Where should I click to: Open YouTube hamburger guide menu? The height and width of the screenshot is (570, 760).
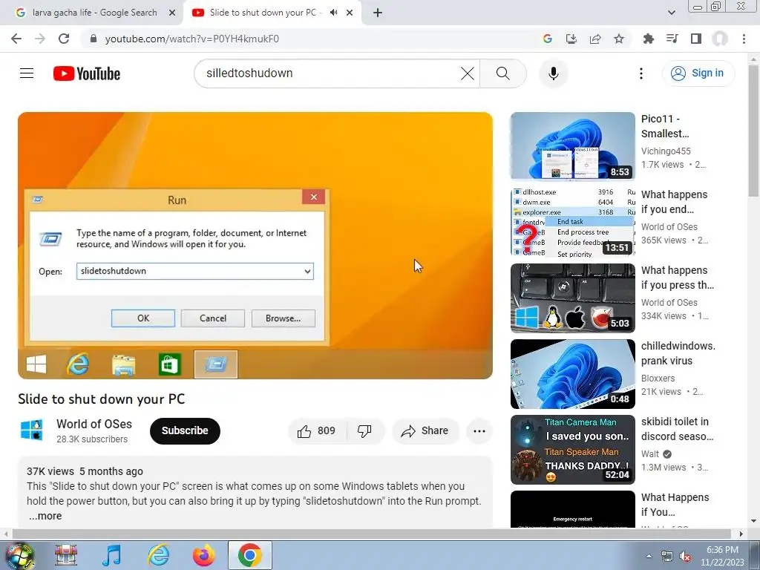pos(27,73)
